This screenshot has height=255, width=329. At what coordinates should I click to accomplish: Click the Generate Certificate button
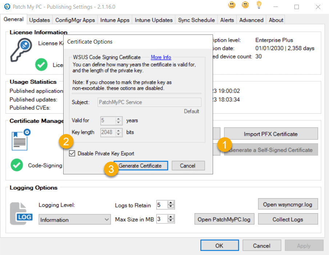pyautogui.click(x=141, y=166)
